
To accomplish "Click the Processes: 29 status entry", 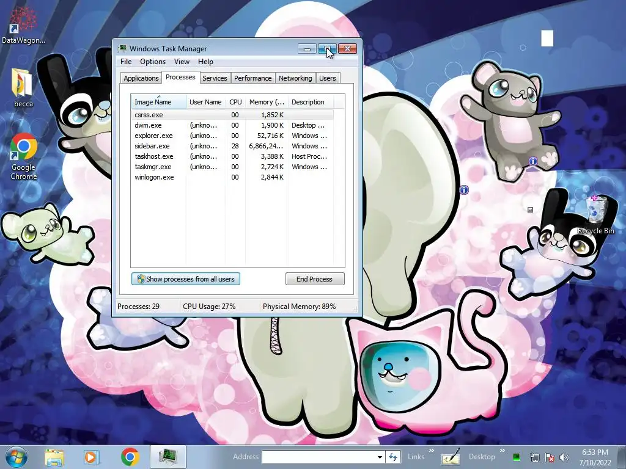I will (x=139, y=307).
